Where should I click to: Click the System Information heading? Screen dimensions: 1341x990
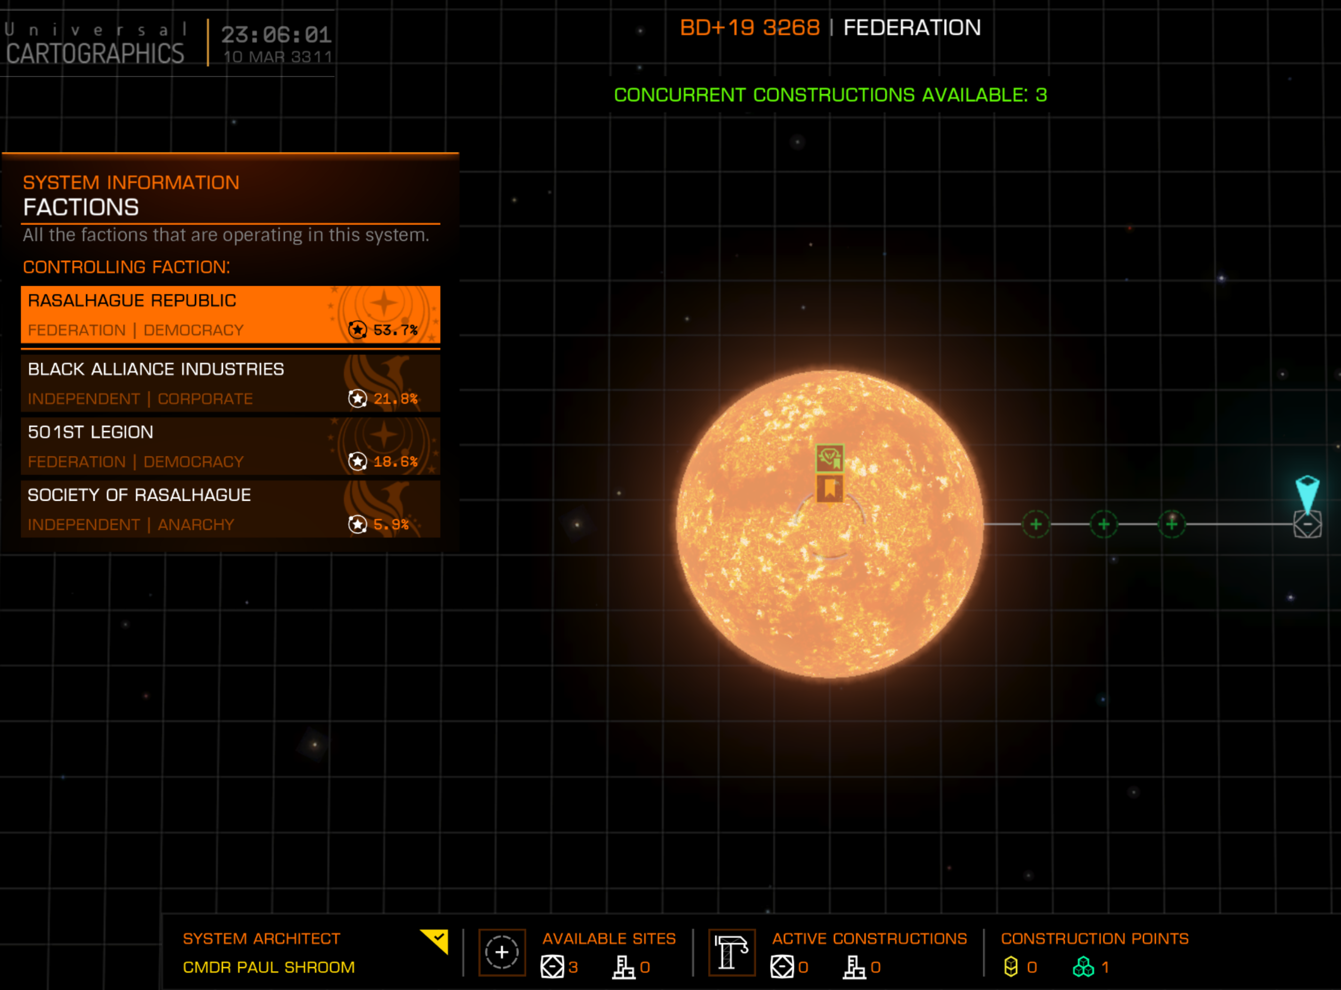[x=131, y=182]
